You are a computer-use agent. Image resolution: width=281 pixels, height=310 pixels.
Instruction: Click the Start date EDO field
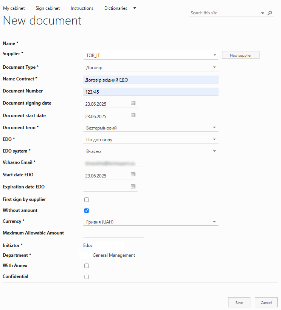107,175
